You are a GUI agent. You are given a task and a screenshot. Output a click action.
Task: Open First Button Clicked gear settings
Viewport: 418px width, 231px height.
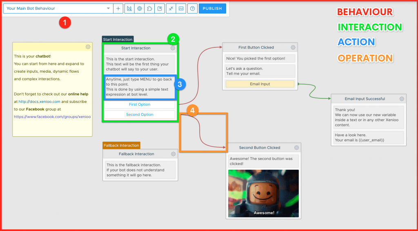293,47
